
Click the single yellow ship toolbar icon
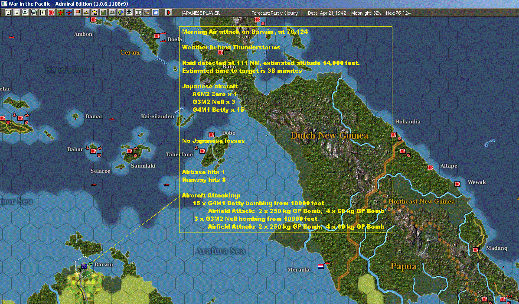pos(86,13)
